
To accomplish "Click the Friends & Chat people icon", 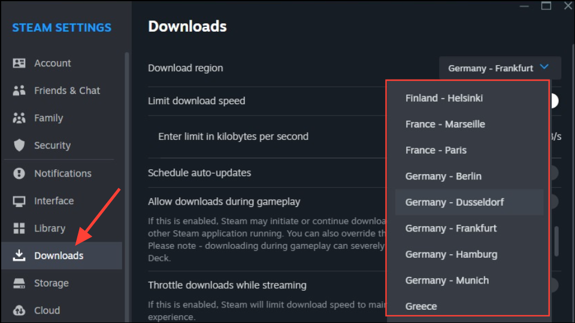I will click(x=19, y=90).
